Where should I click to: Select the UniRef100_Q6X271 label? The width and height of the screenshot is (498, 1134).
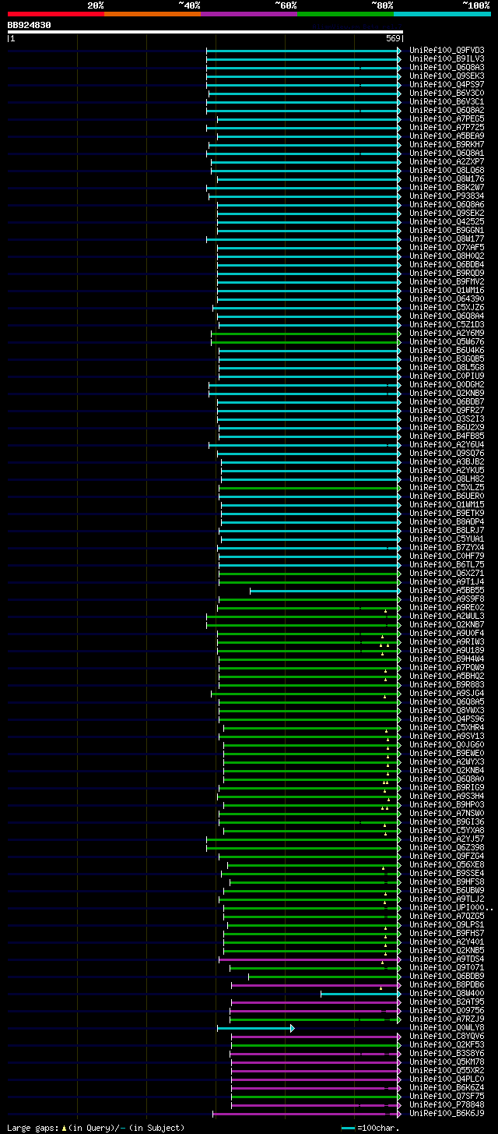point(447,574)
